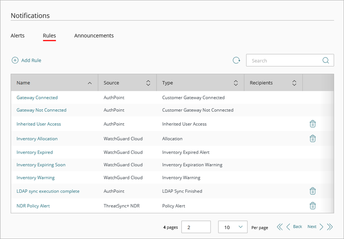Image resolution: width=344 pixels, height=239 pixels.
Task: Sort rules by Type column
Action: (x=236, y=83)
